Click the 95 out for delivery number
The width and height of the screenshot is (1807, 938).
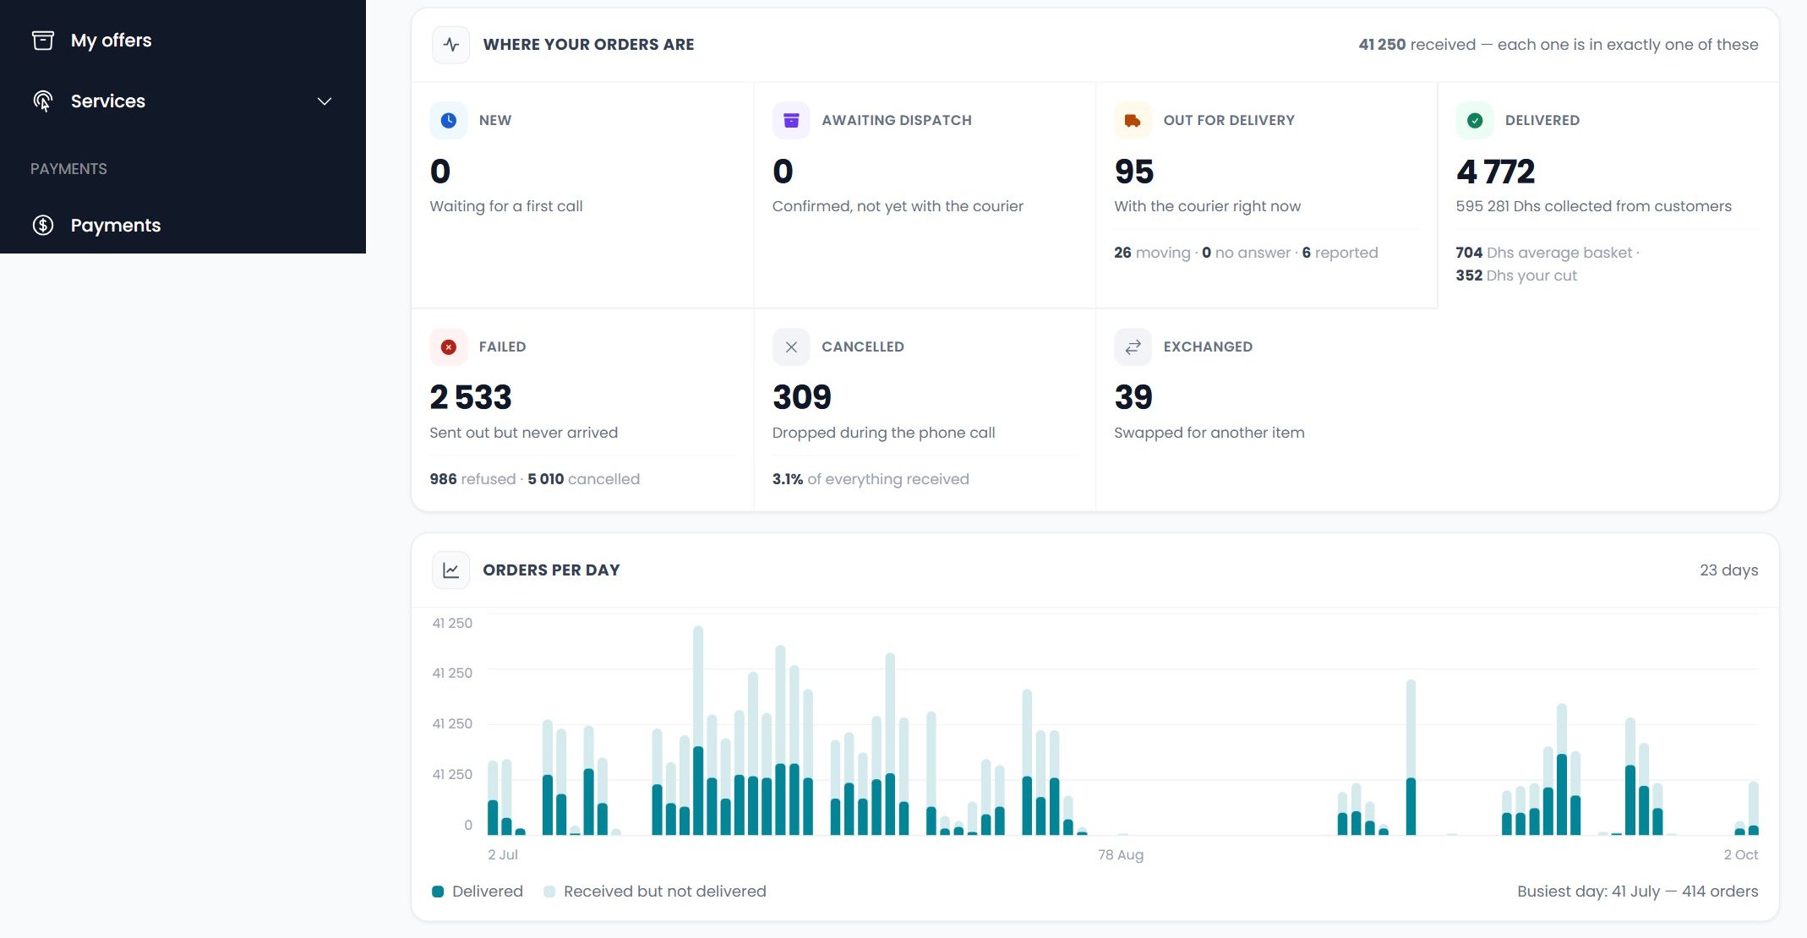click(x=1134, y=172)
